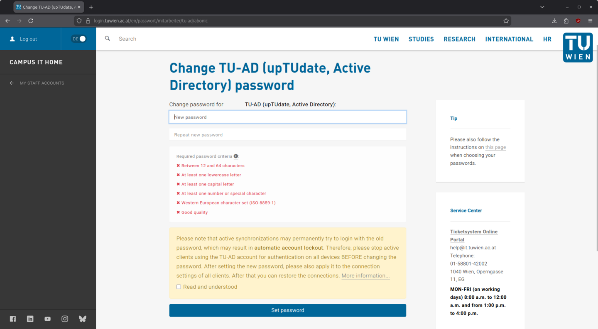Viewport: 598px width, 329px height.
Task: Open the Bluesky butterfly icon
Action: (83, 319)
